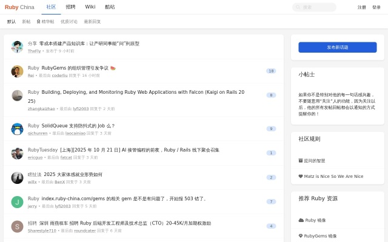Show 最新回复 topics filter
This screenshot has height=242, width=388.
(93, 21)
